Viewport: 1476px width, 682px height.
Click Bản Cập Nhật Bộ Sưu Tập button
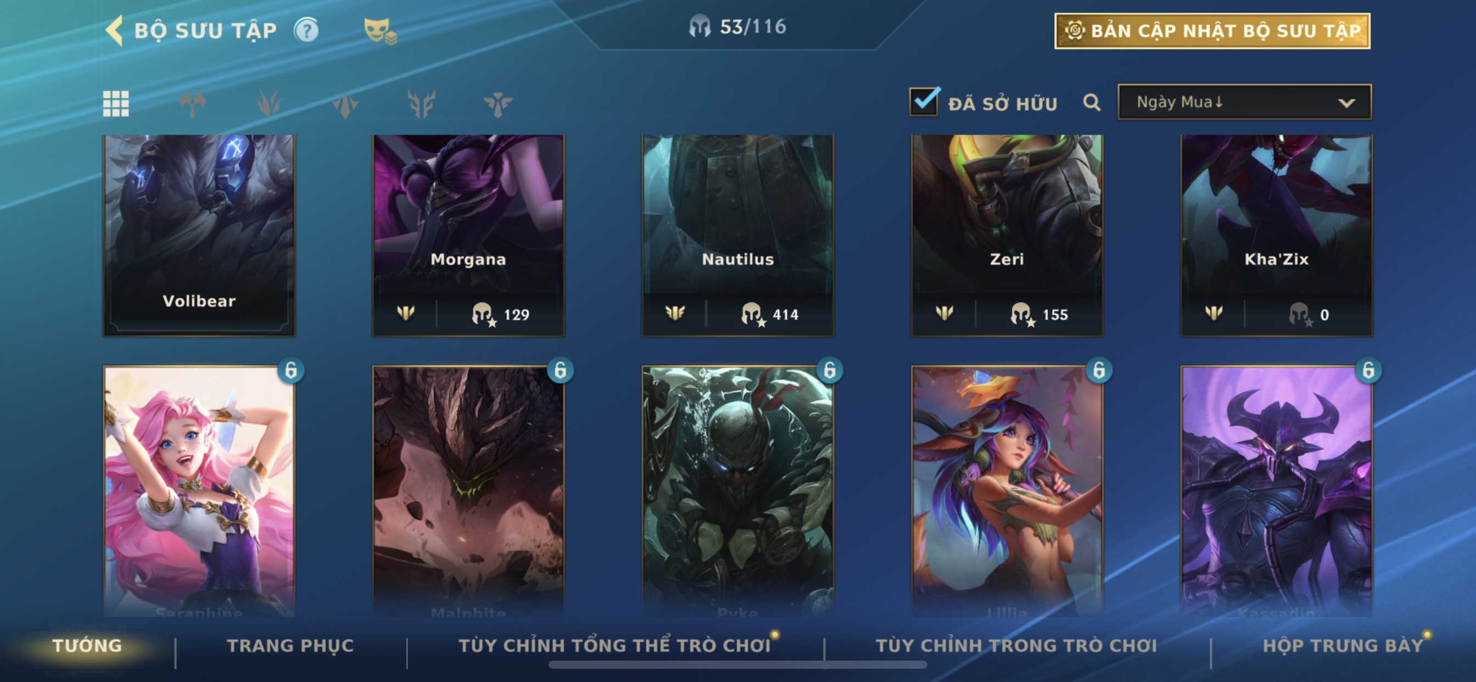click(1212, 31)
